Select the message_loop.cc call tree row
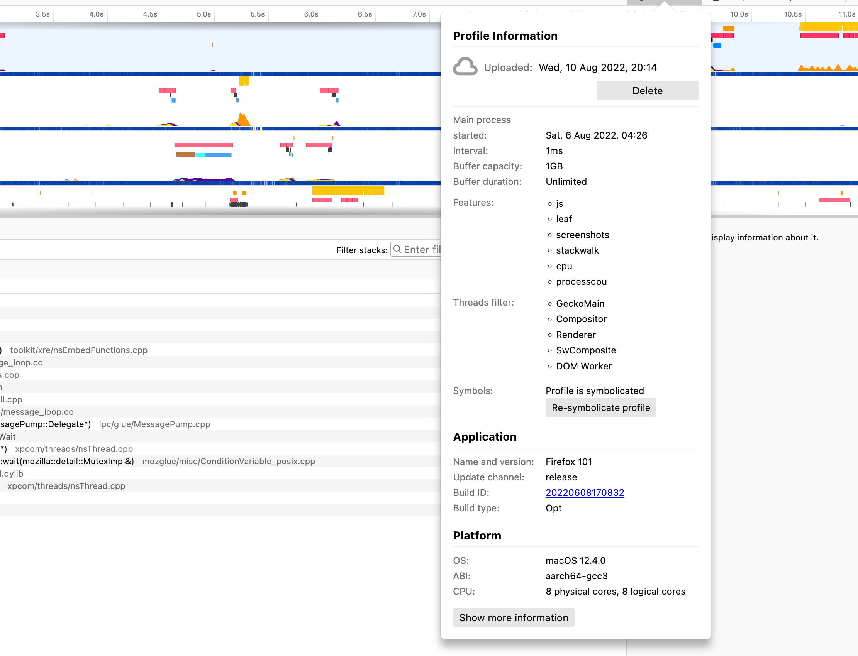The width and height of the screenshot is (858, 656). tap(37, 412)
